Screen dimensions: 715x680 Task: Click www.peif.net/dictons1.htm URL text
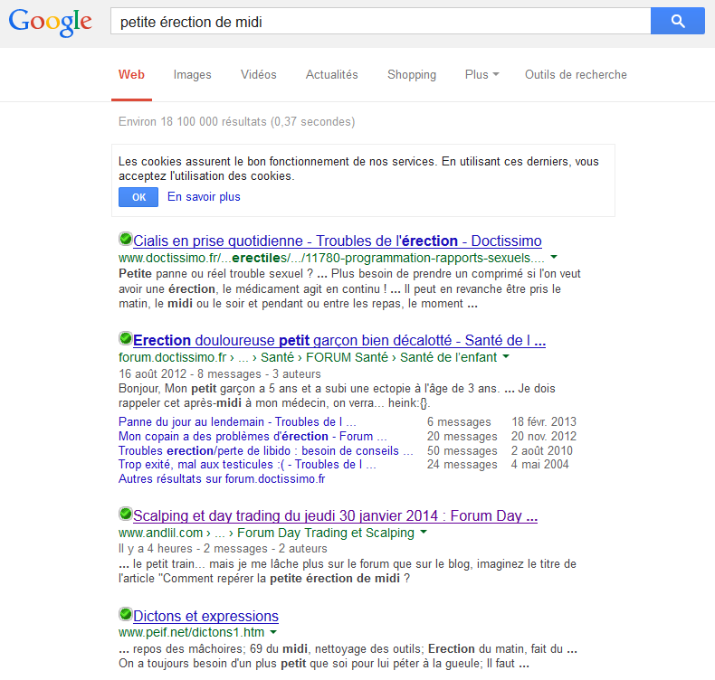click(192, 632)
